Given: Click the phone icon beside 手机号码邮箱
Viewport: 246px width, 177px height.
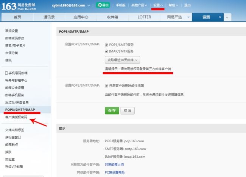Looking at the screenshot, I should (x=6, y=73).
